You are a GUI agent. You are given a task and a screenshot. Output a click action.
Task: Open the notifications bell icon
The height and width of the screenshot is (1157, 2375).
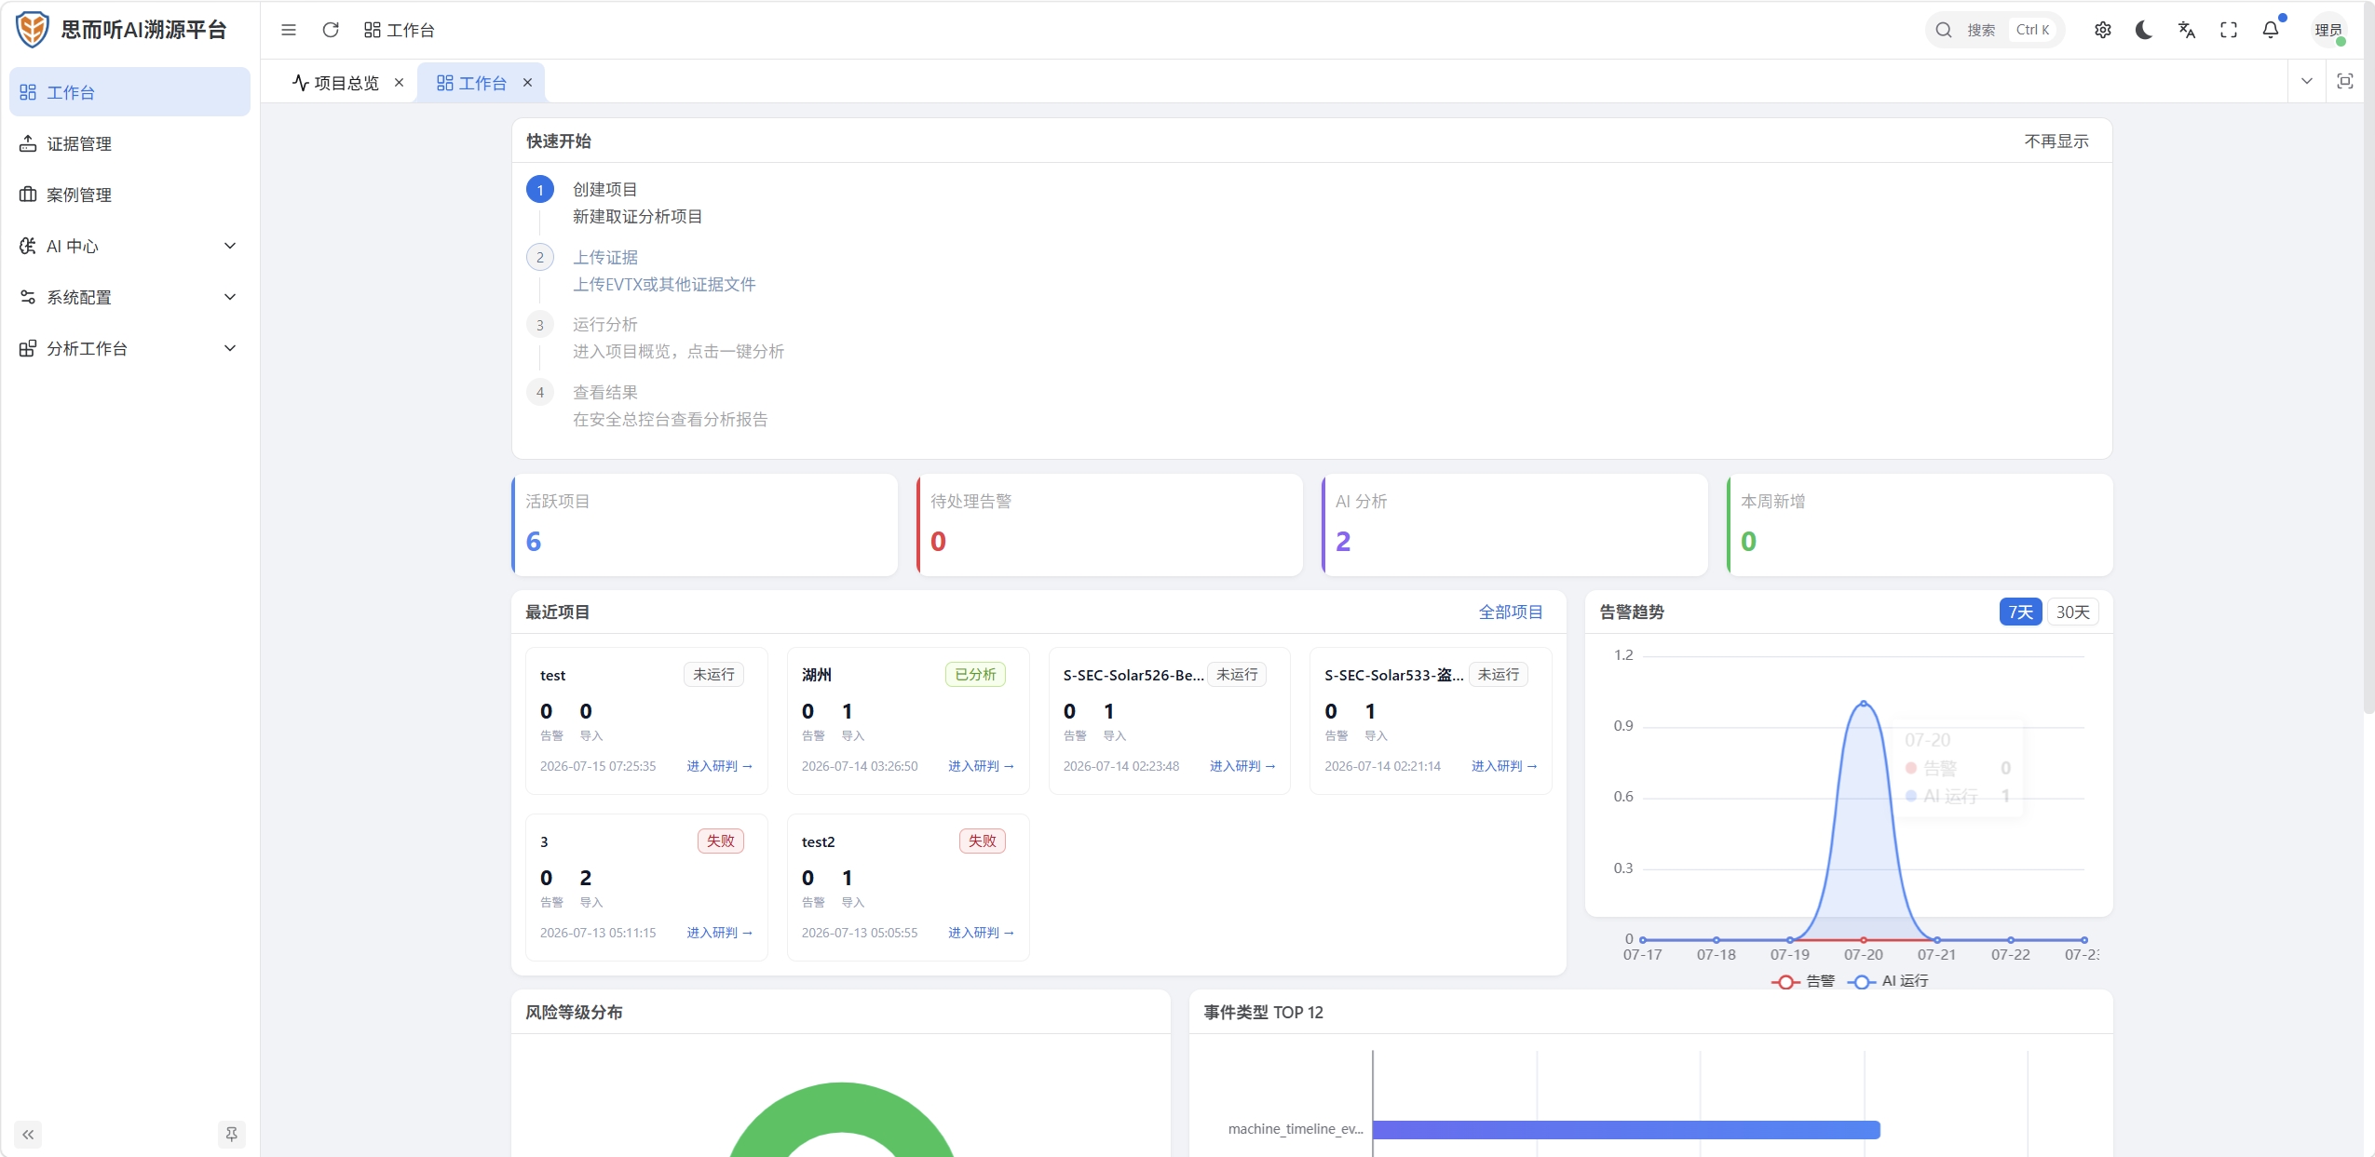click(2271, 30)
